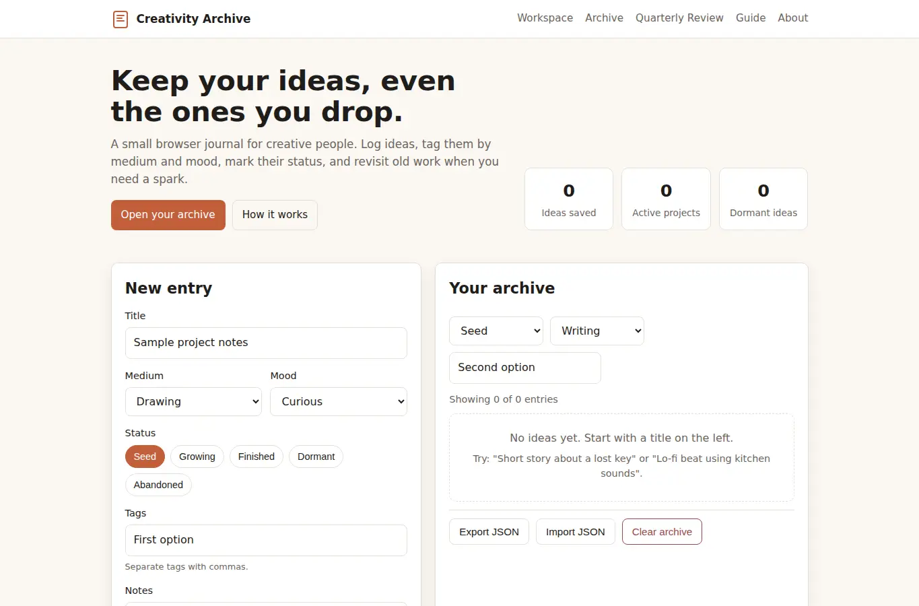
Task: Click the No ideas yet empty-state message
Action: 621,438
